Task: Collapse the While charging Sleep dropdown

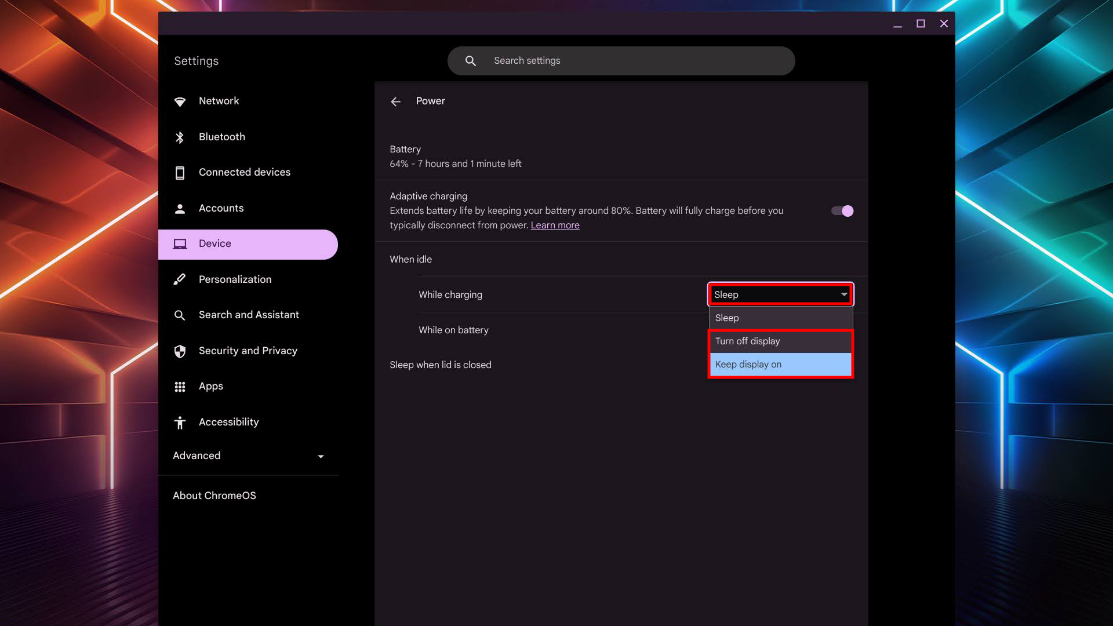Action: 780,294
